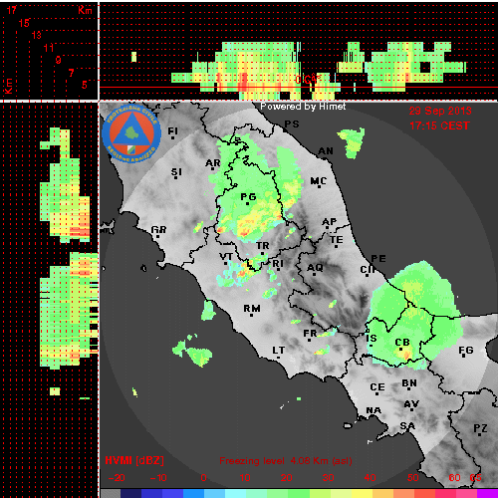The image size is (498, 498).
Task: Click the FR city label
Action: (311, 333)
